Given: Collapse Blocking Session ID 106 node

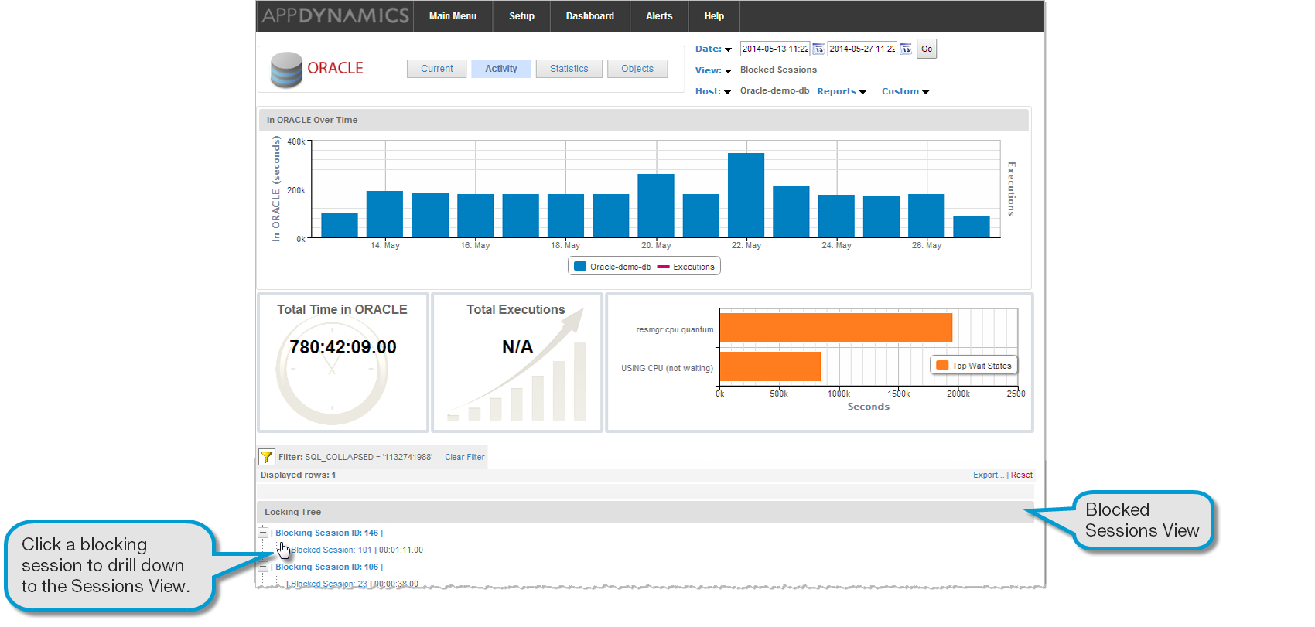Looking at the screenshot, I should (263, 567).
